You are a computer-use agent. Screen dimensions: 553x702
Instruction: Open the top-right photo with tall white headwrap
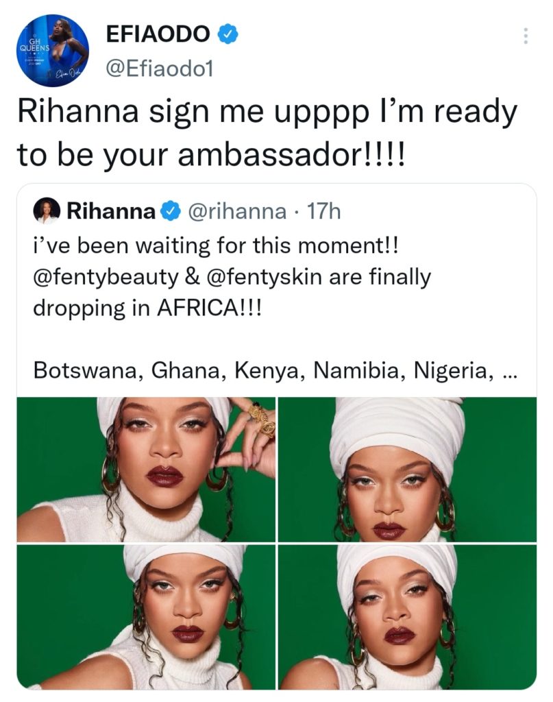407,469
